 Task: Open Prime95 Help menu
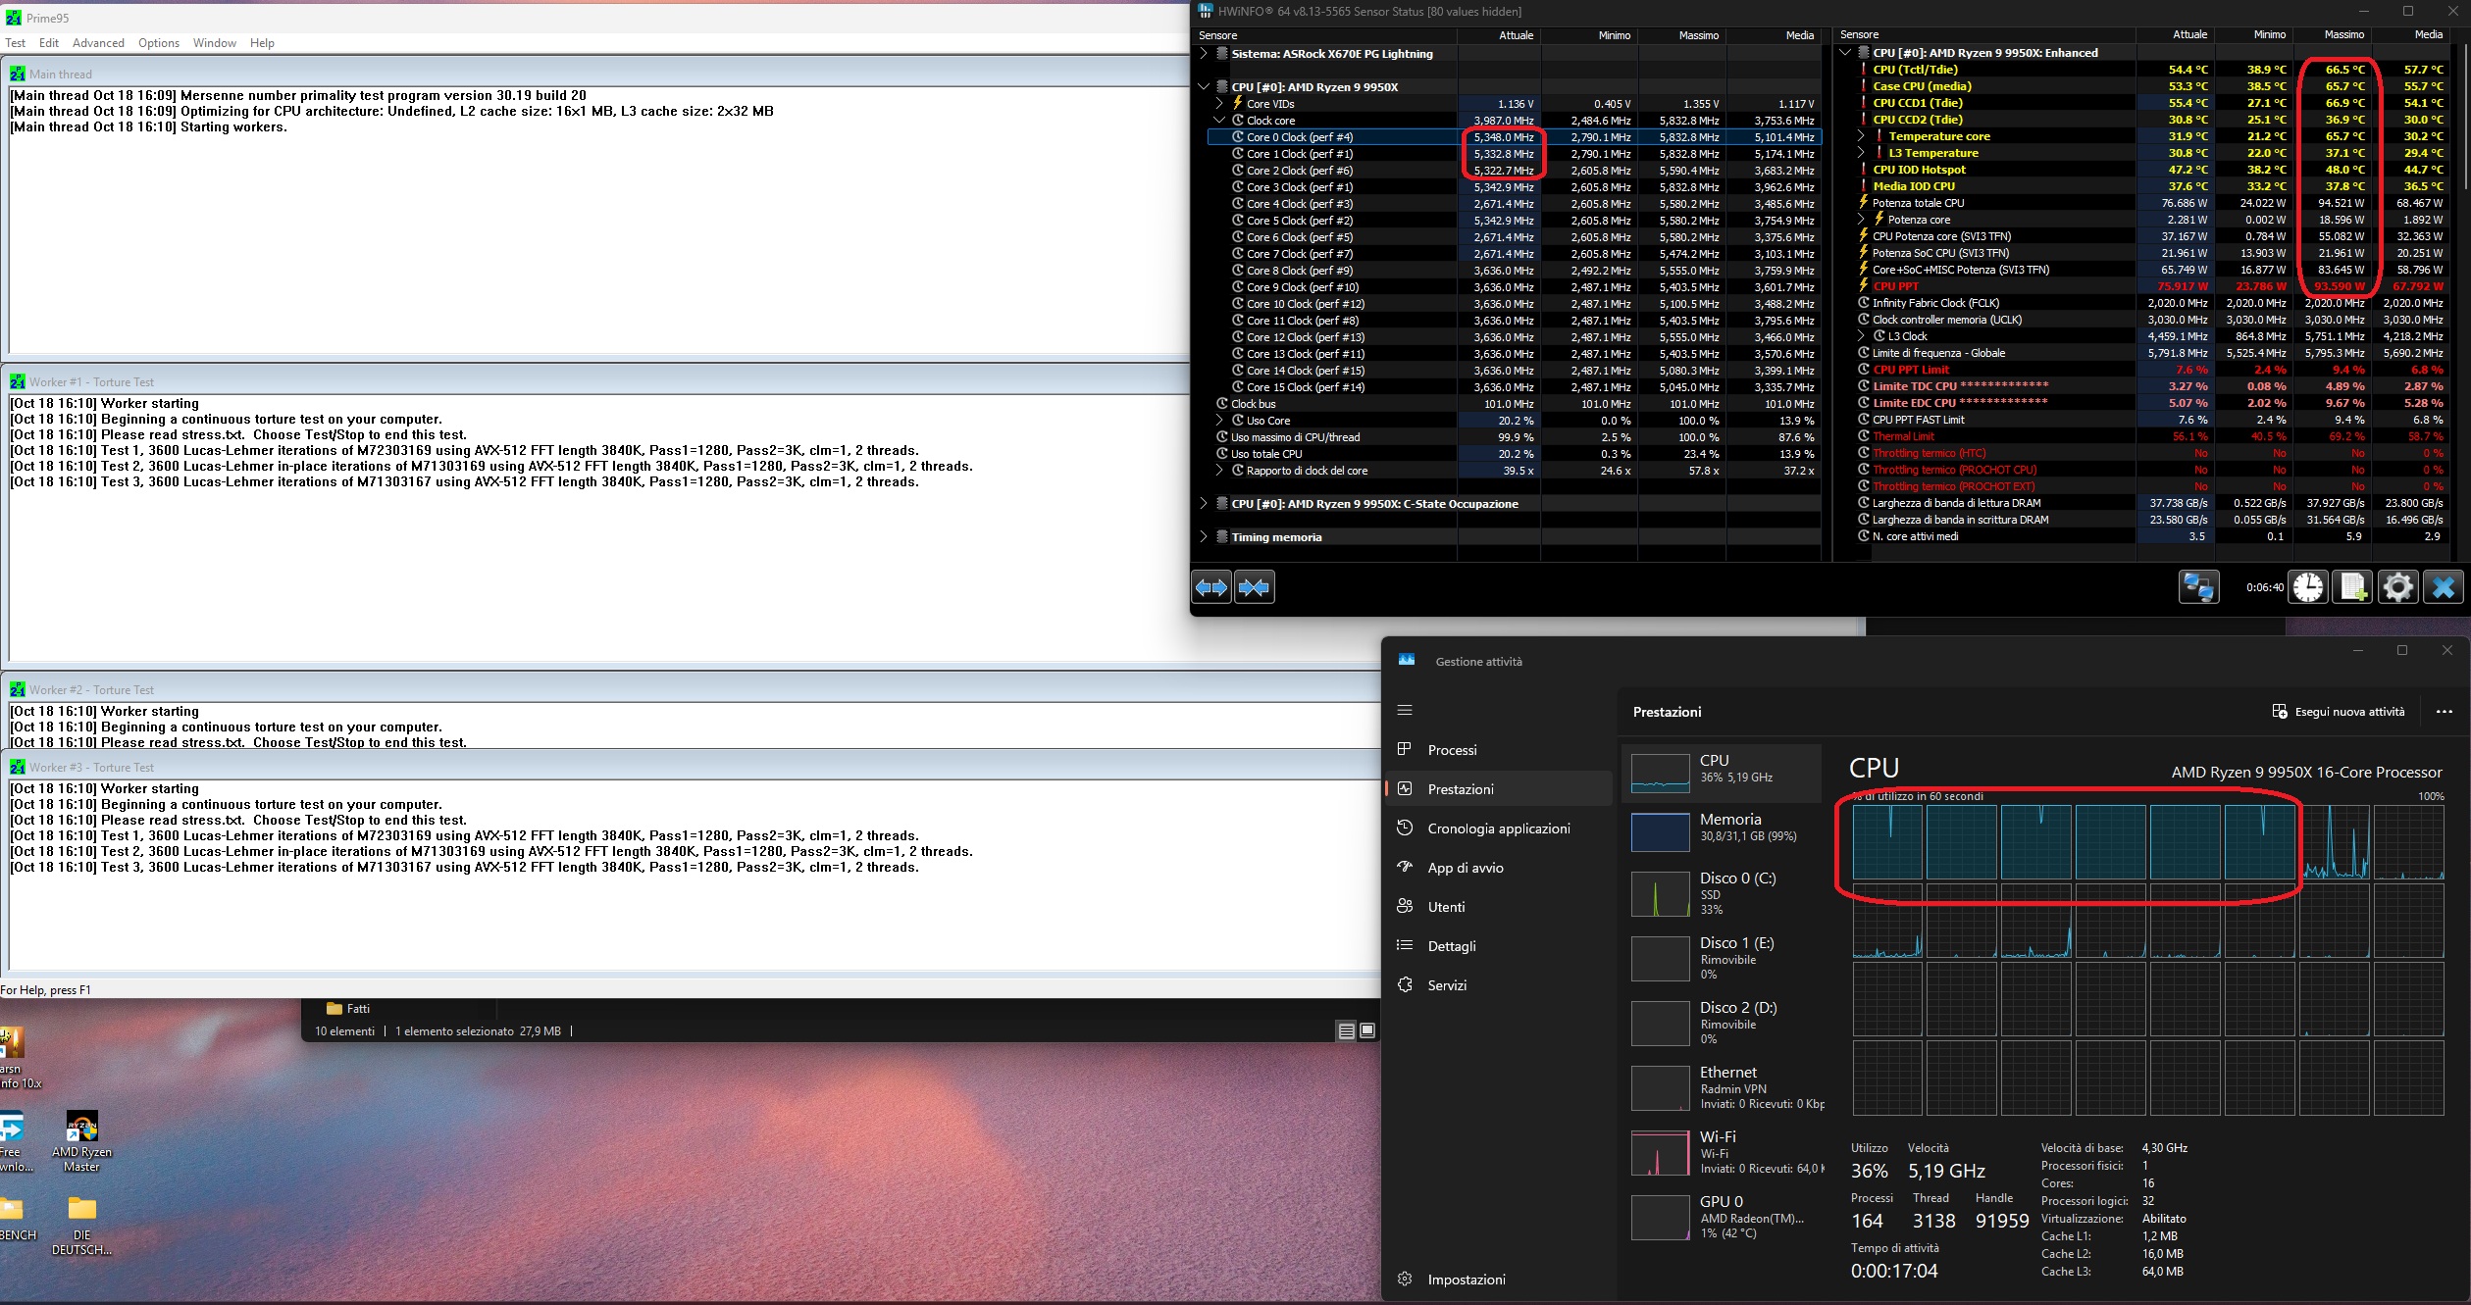pyautogui.click(x=262, y=43)
